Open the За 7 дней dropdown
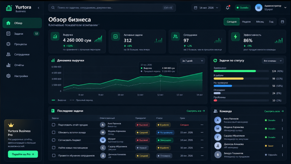This screenshot has height=164, width=291. point(193,61)
